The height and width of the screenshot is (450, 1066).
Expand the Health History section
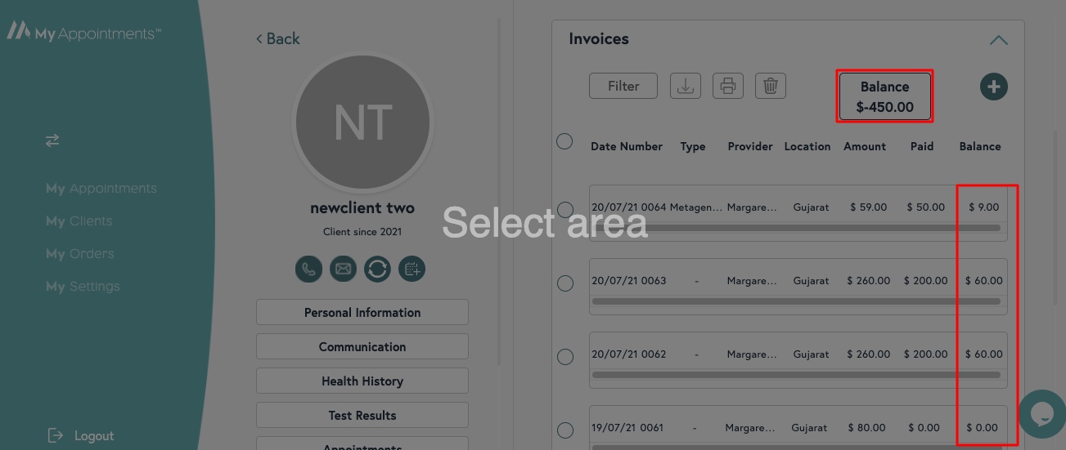(362, 381)
